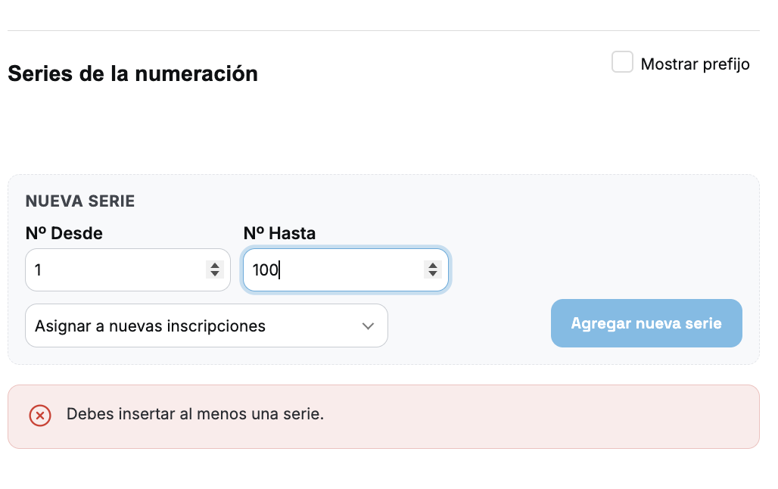Decrement Nº Hasta using the down arrow
The image size is (778, 489).
(433, 274)
